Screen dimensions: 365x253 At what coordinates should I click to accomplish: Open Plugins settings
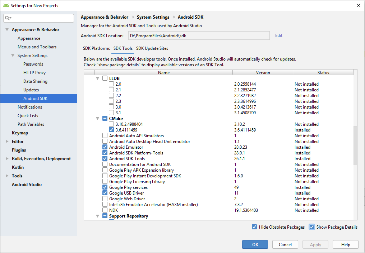tap(19, 150)
